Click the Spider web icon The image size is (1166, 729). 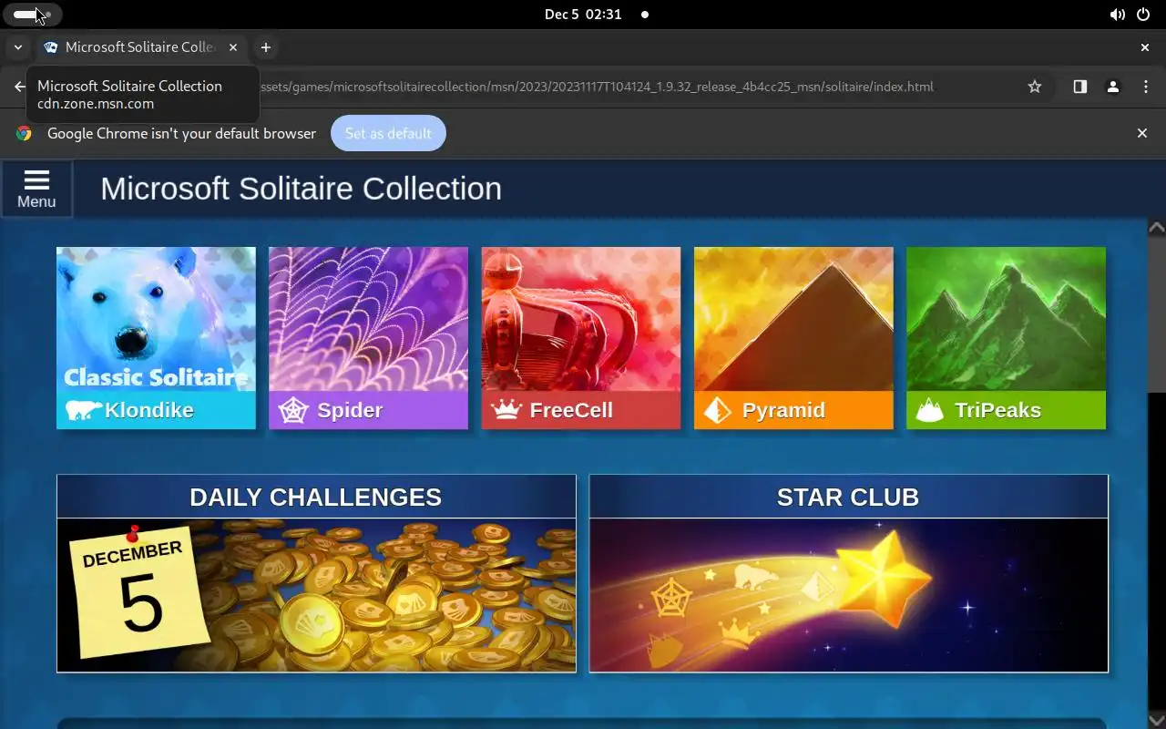point(293,410)
